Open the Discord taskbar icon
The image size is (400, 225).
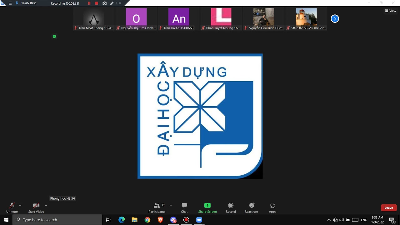(x=173, y=220)
